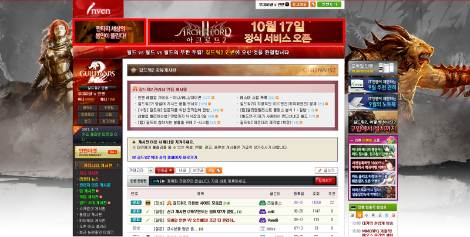The height and width of the screenshot is (237, 470).
Task: Select the 토 day tab in broadcast schedule
Action: pyautogui.click(x=387, y=215)
